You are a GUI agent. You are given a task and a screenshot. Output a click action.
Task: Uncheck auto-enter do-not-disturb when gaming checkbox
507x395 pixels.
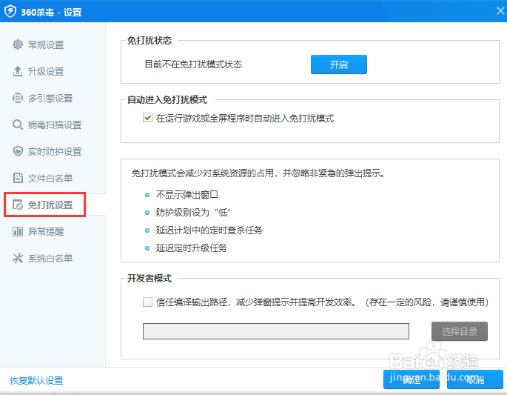[x=147, y=118]
